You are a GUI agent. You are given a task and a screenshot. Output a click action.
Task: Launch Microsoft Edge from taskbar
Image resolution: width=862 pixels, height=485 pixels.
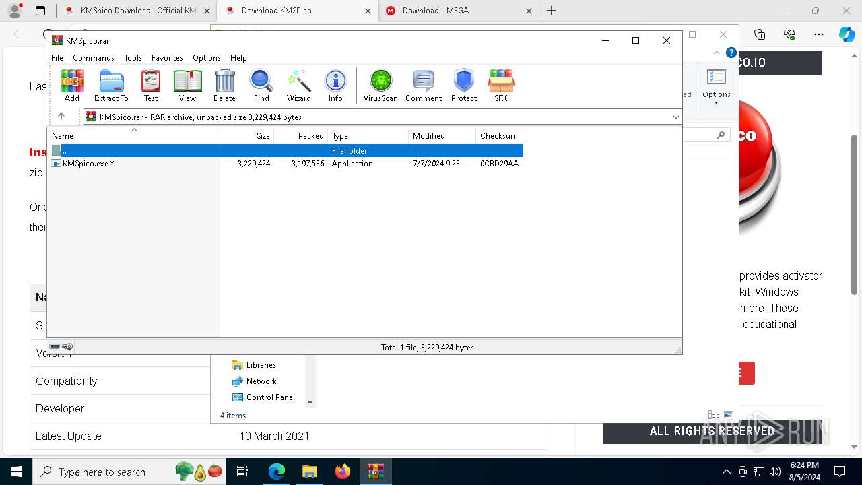click(x=277, y=472)
